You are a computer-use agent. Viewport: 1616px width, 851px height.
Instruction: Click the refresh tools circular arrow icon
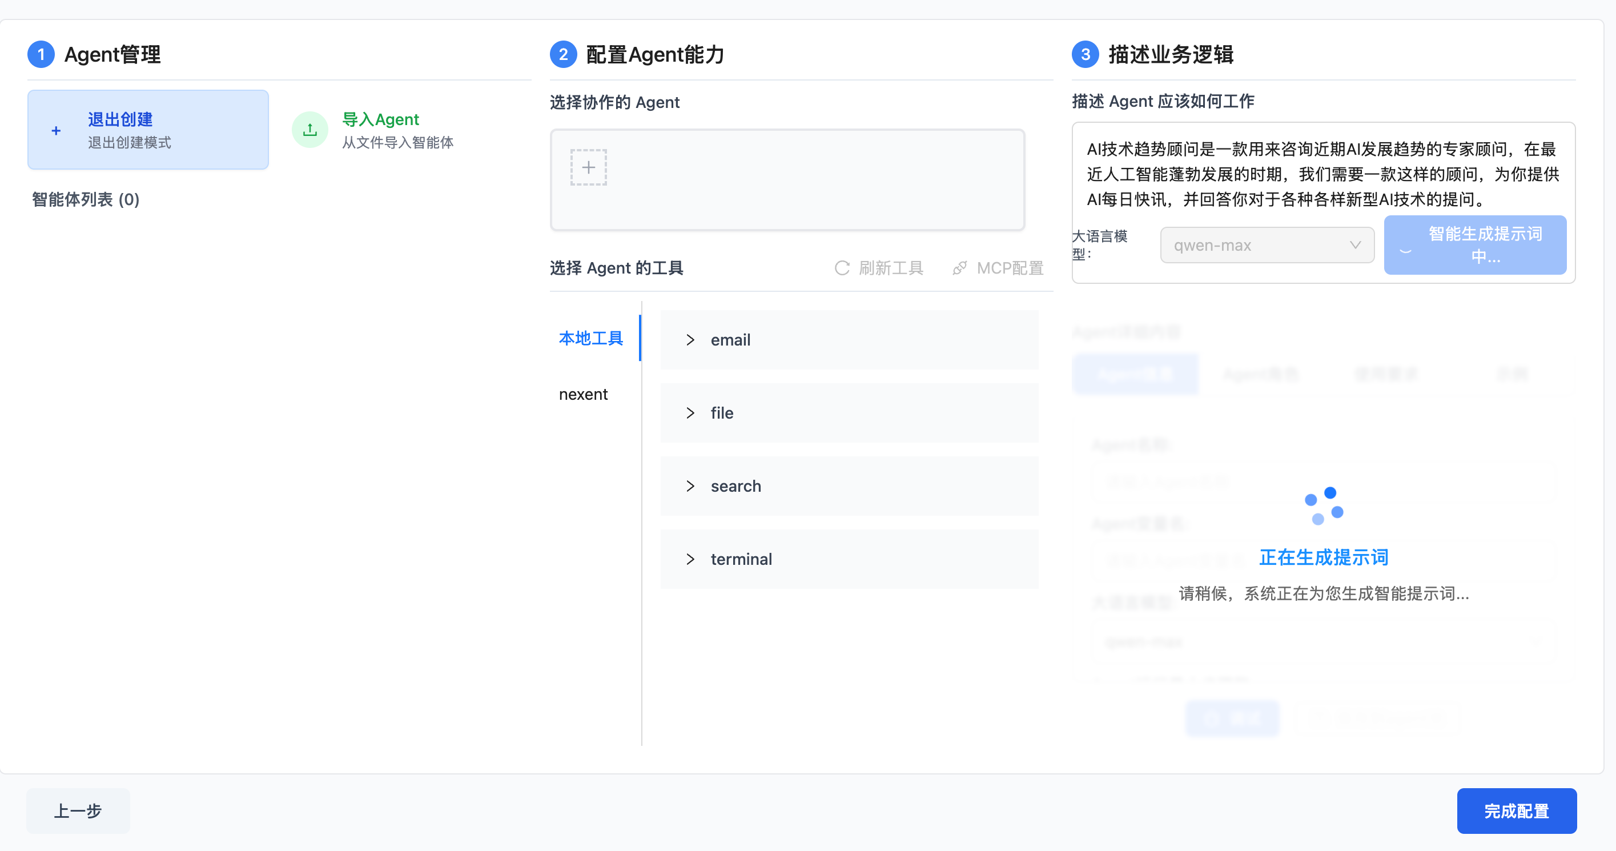click(x=842, y=268)
